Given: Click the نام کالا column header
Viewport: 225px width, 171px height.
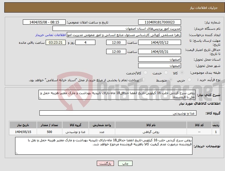Looking at the screenshot, I should click(x=151, y=125).
